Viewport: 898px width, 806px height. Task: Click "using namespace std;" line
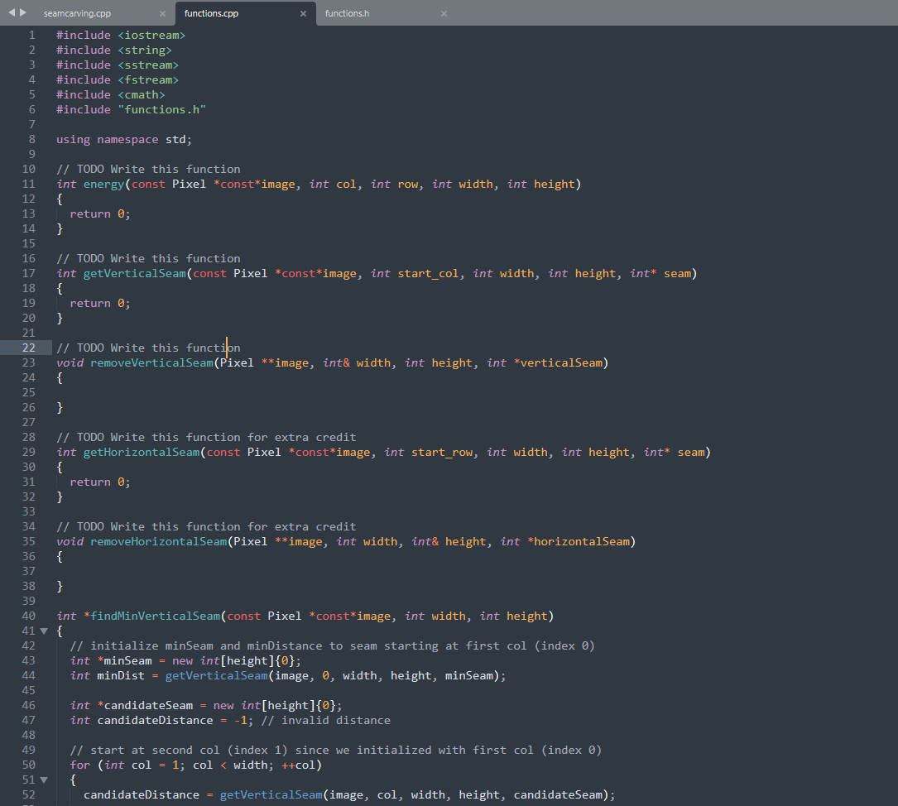tap(124, 139)
